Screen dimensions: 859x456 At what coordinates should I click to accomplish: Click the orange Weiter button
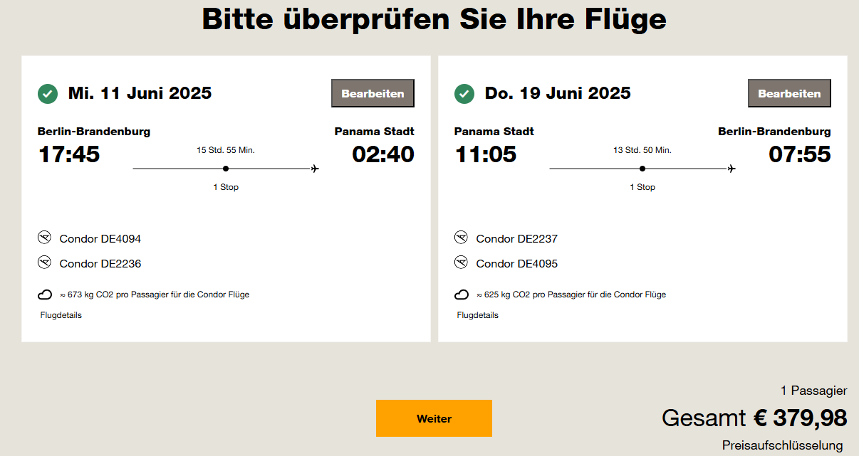[x=434, y=418]
